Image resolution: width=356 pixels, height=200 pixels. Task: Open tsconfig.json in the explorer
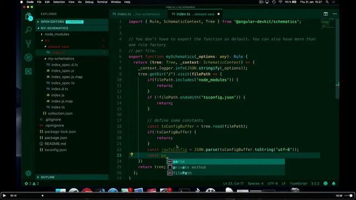(x=56, y=150)
